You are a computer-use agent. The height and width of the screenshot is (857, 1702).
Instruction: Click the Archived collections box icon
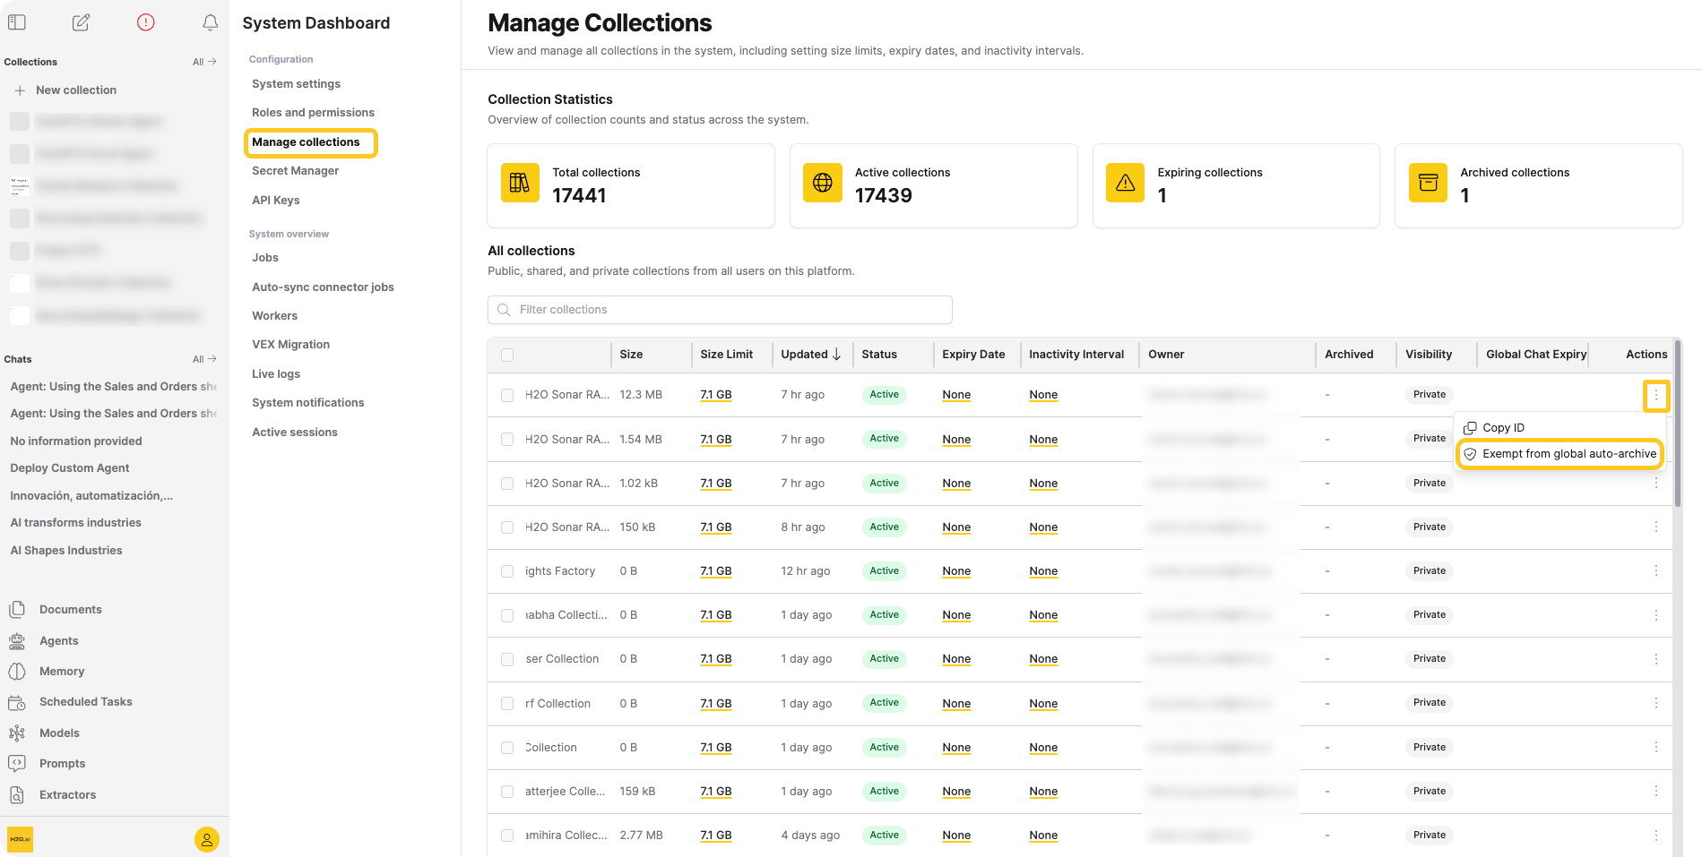(x=1429, y=183)
